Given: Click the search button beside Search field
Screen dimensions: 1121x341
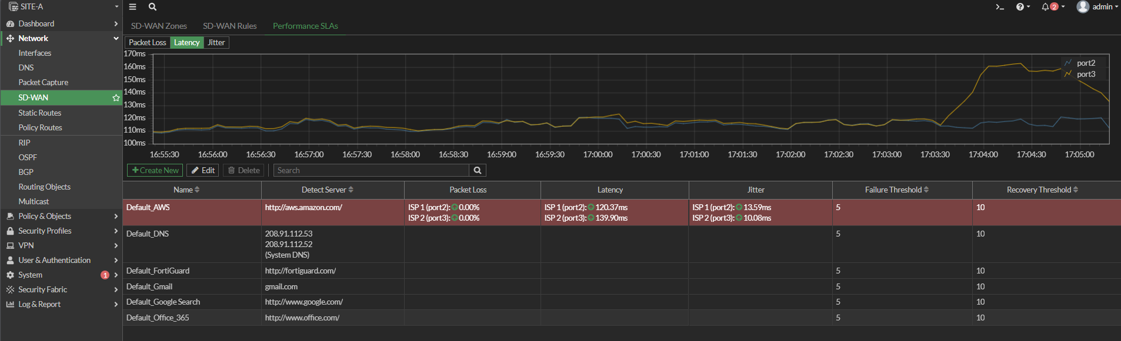Looking at the screenshot, I should click(x=478, y=170).
